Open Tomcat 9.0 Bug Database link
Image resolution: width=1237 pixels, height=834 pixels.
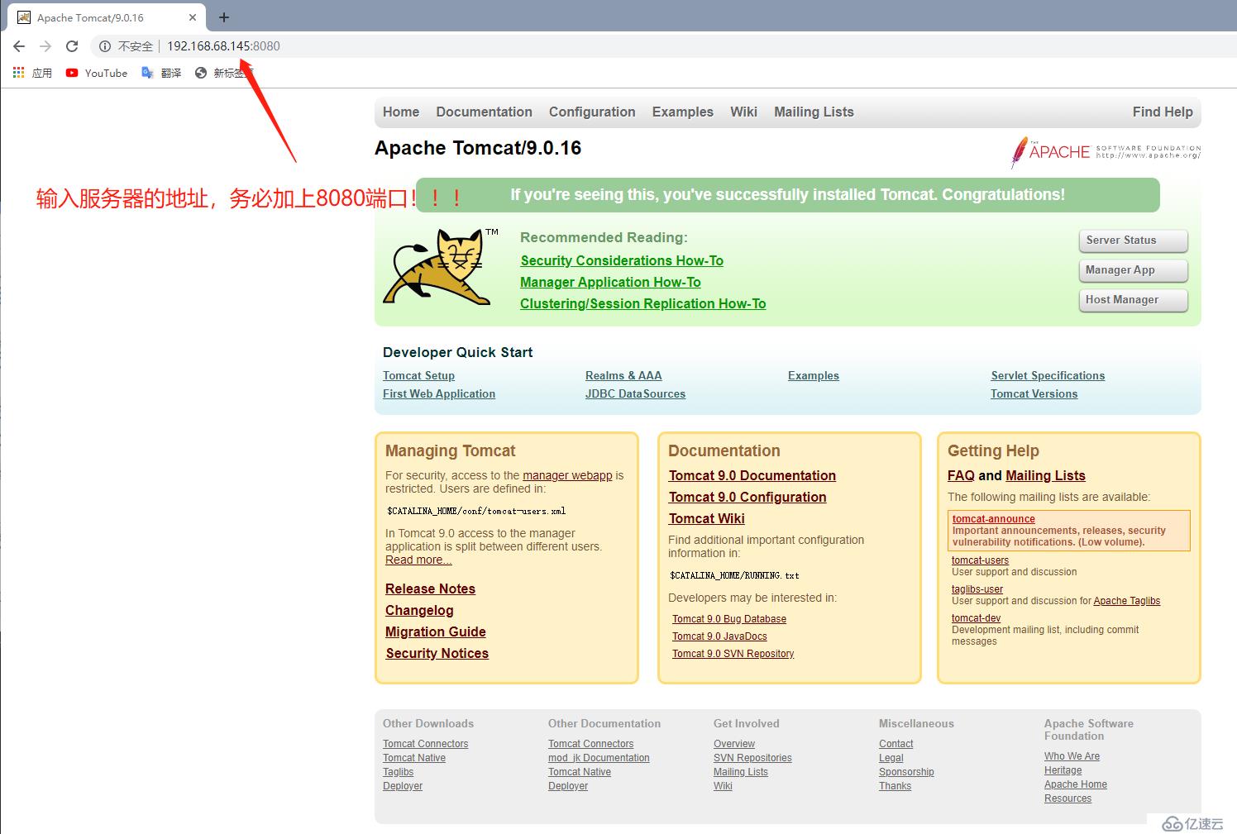click(728, 619)
